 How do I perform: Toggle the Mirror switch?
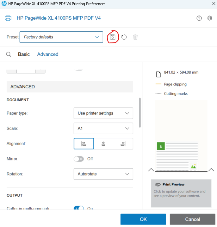pyautogui.click(x=79, y=159)
